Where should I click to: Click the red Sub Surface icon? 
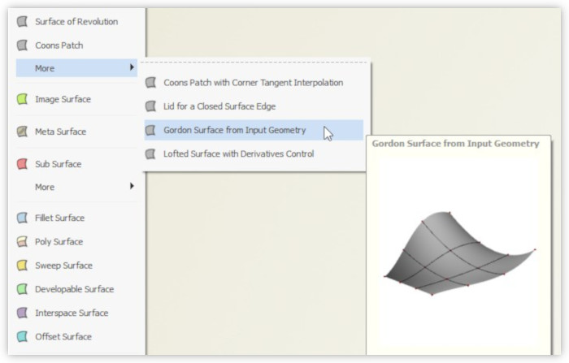[x=22, y=164]
